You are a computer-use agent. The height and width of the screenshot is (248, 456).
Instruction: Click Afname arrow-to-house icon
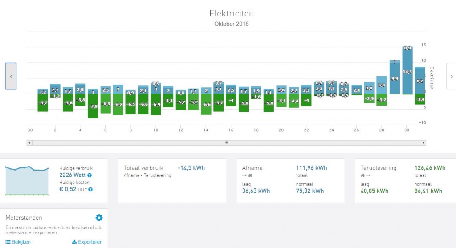click(x=247, y=175)
